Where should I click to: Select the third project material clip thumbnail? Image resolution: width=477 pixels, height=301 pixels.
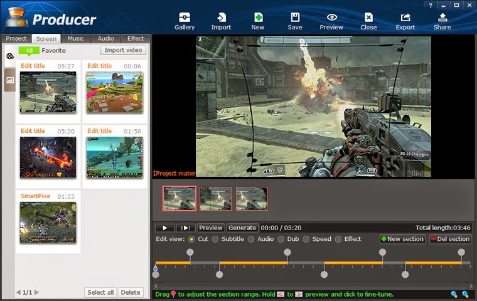pos(252,199)
